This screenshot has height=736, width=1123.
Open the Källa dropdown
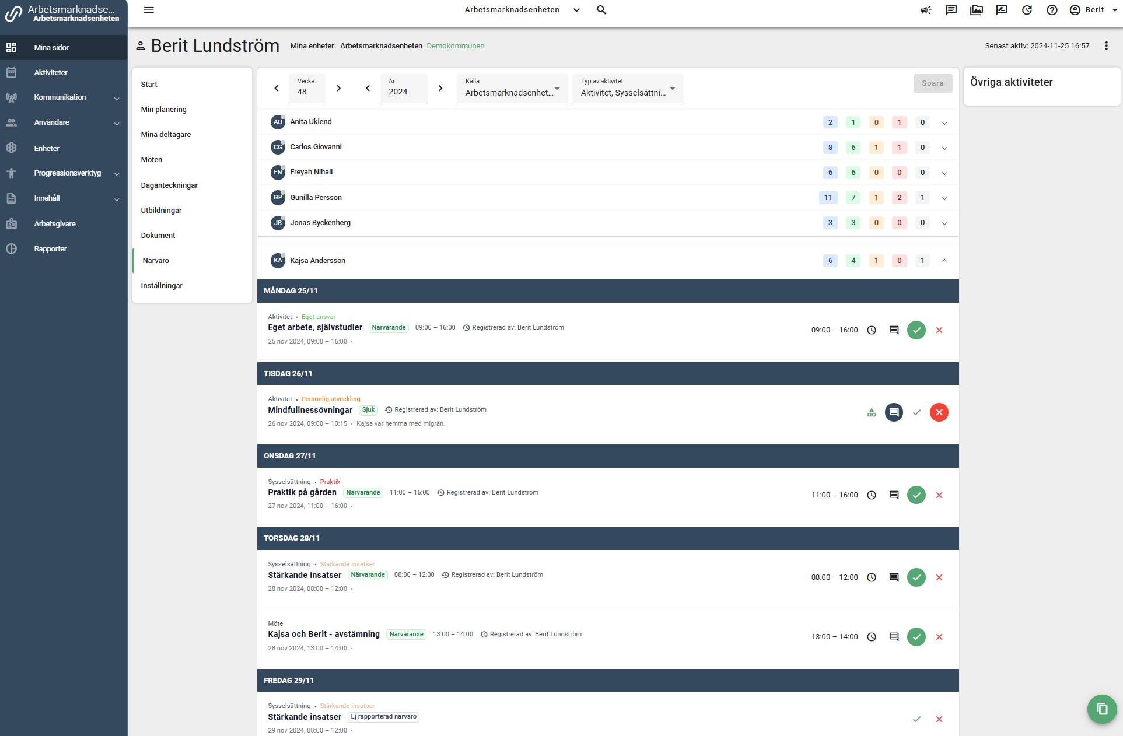point(512,89)
